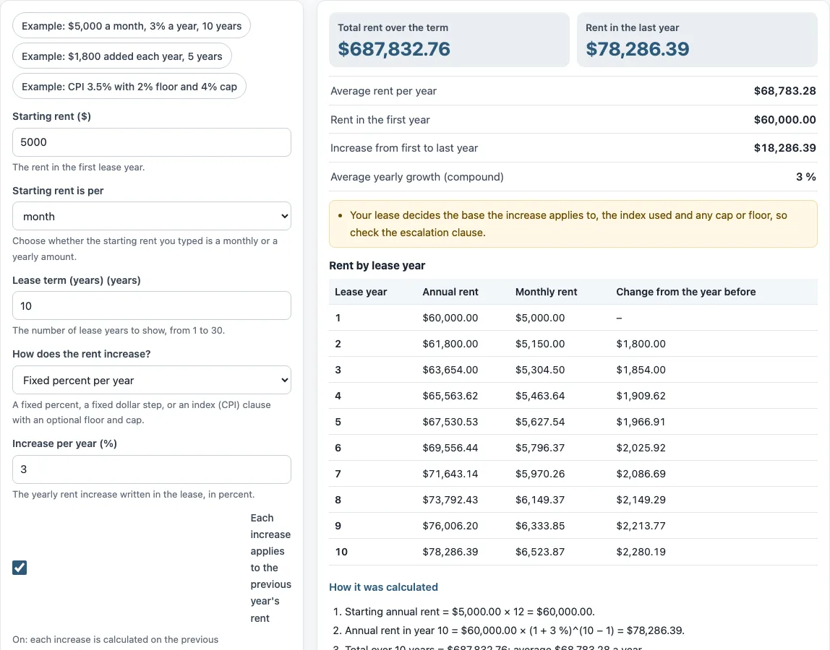This screenshot has width=830, height=650.
Task: Click the Lease year column header
Action: 361,292
